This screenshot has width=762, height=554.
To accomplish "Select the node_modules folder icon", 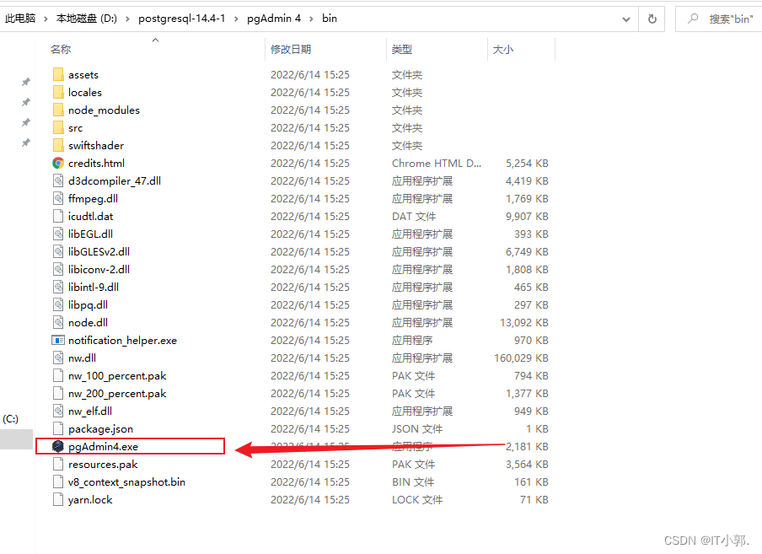I will [x=58, y=110].
